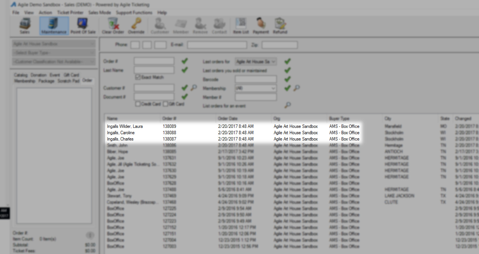This screenshot has width=479, height=254.
Task: Click the Order Date column header
Action: [227, 118]
